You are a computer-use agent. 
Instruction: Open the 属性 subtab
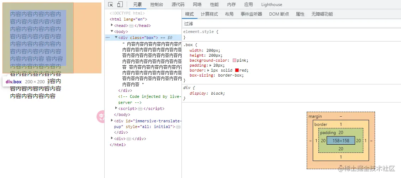300,14
